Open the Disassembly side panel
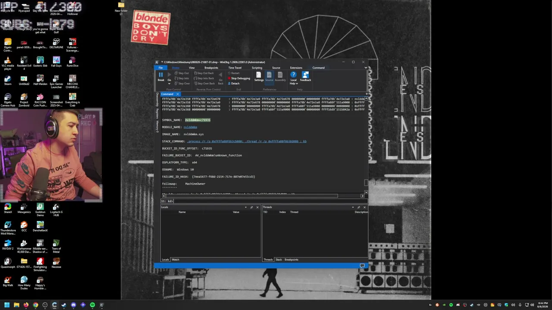The width and height of the screenshot is (552, 310). 157,100
